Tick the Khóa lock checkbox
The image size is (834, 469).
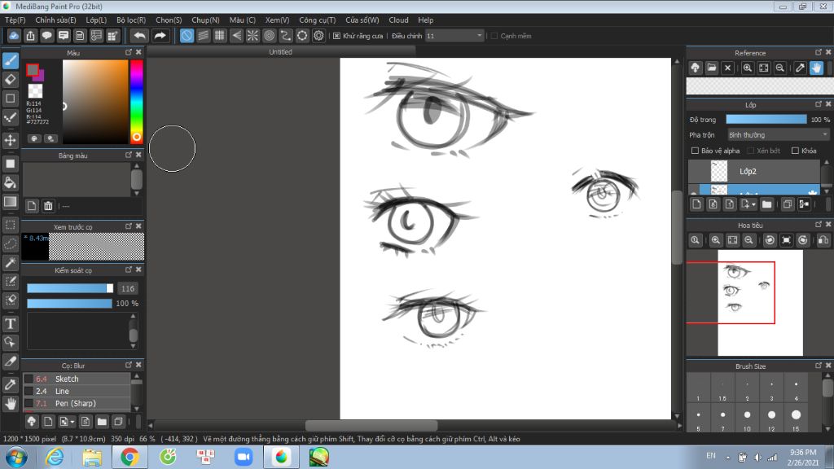[795, 151]
